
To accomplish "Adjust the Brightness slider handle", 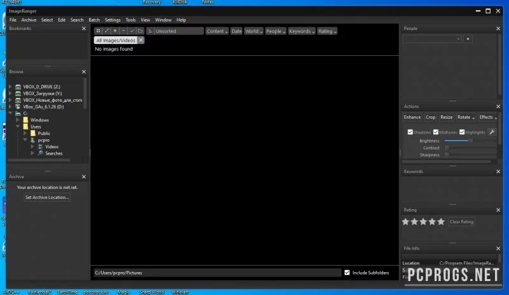I will click(470, 141).
